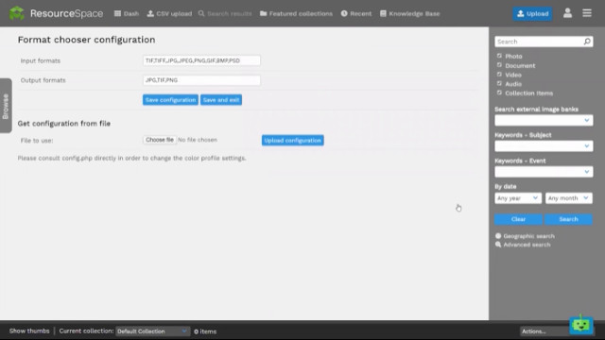Toggle the Photo checkbox
The width and height of the screenshot is (605, 340).
tap(499, 56)
